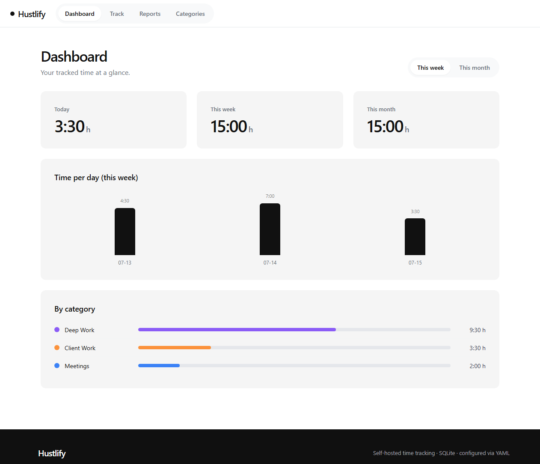Image resolution: width=540 pixels, height=464 pixels.
Task: Click the 07-13 bar in chart
Action: click(x=125, y=232)
